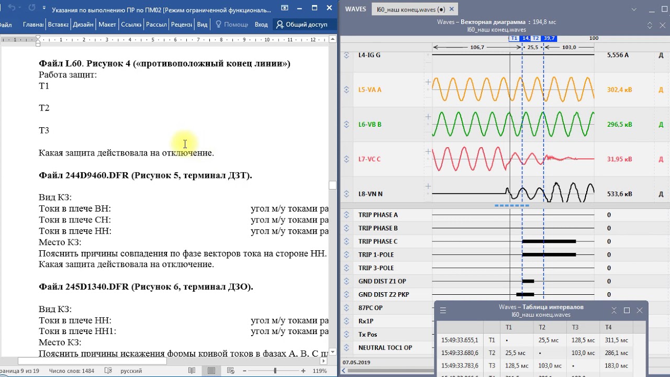Screen dimensions: 670x377
Task: Click the T2 cursor marker on the timeline
Action: pos(536,38)
